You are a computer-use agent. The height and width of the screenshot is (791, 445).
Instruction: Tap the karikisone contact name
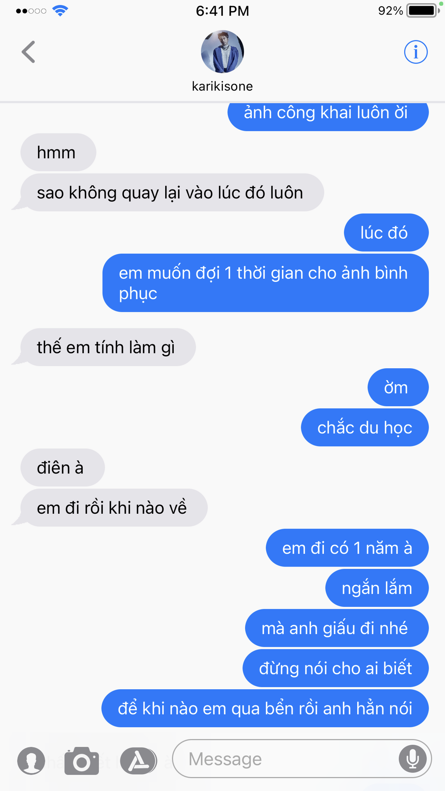(x=222, y=86)
